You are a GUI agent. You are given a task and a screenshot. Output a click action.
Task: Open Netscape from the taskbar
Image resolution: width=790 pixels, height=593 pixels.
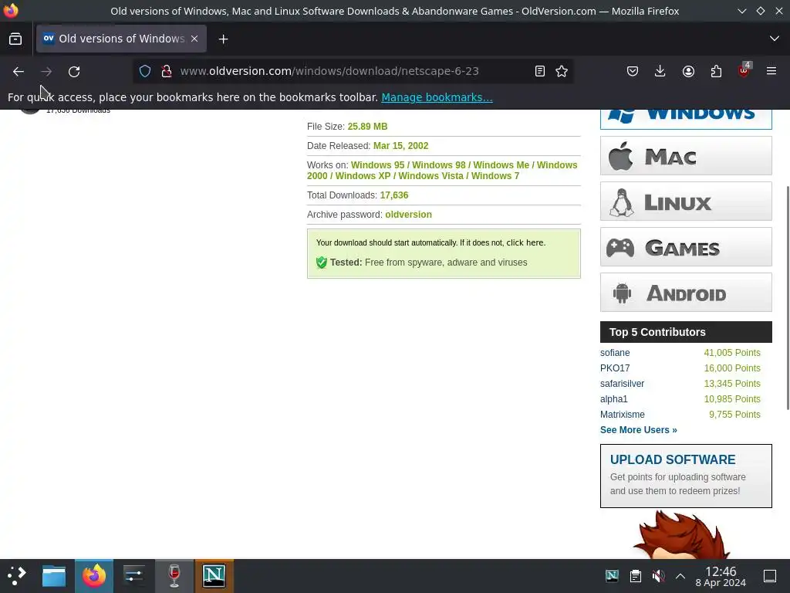[x=214, y=576]
